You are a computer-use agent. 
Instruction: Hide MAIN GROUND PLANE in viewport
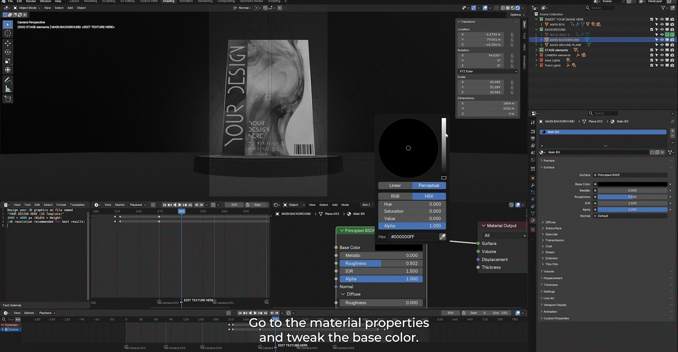pos(662,45)
